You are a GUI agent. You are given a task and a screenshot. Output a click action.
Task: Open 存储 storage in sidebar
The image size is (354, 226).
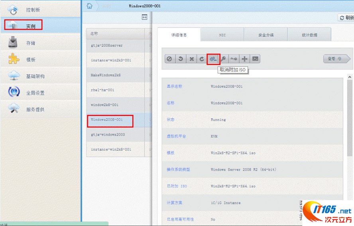(x=41, y=42)
